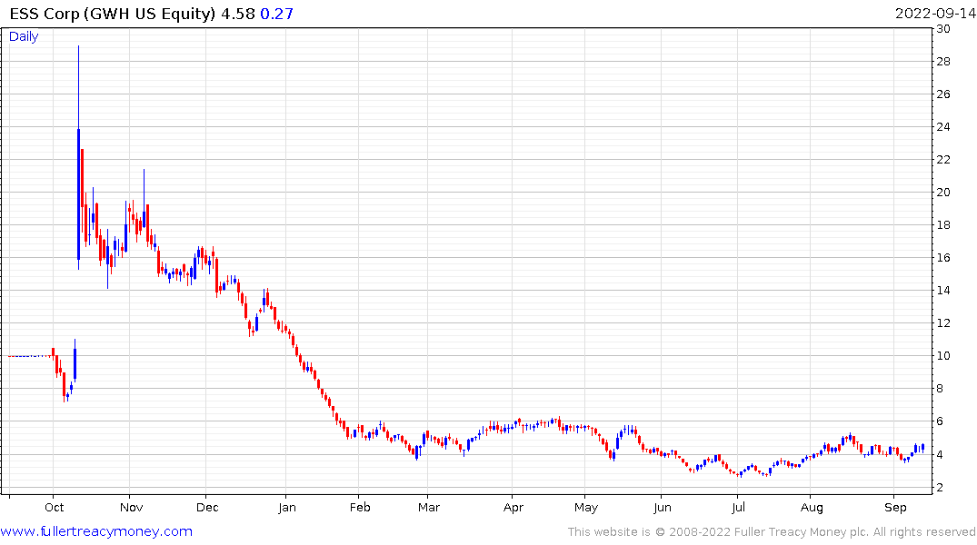This screenshot has height=545, width=977.
Task: Select the Oct label on time axis
Action: coord(55,508)
